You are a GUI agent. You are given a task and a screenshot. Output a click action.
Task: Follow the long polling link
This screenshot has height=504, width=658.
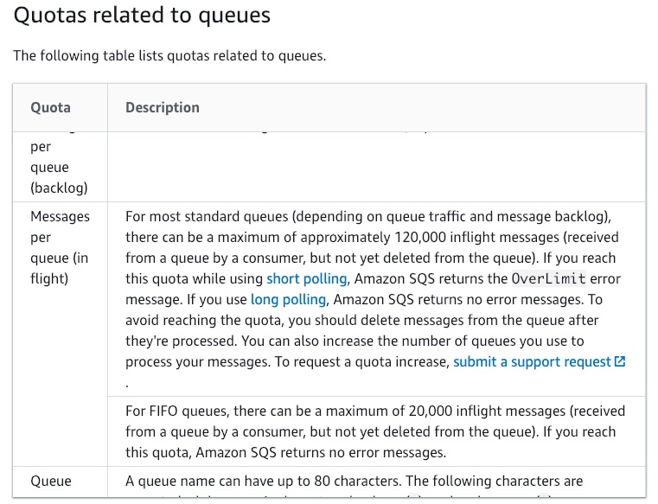pyautogui.click(x=288, y=300)
